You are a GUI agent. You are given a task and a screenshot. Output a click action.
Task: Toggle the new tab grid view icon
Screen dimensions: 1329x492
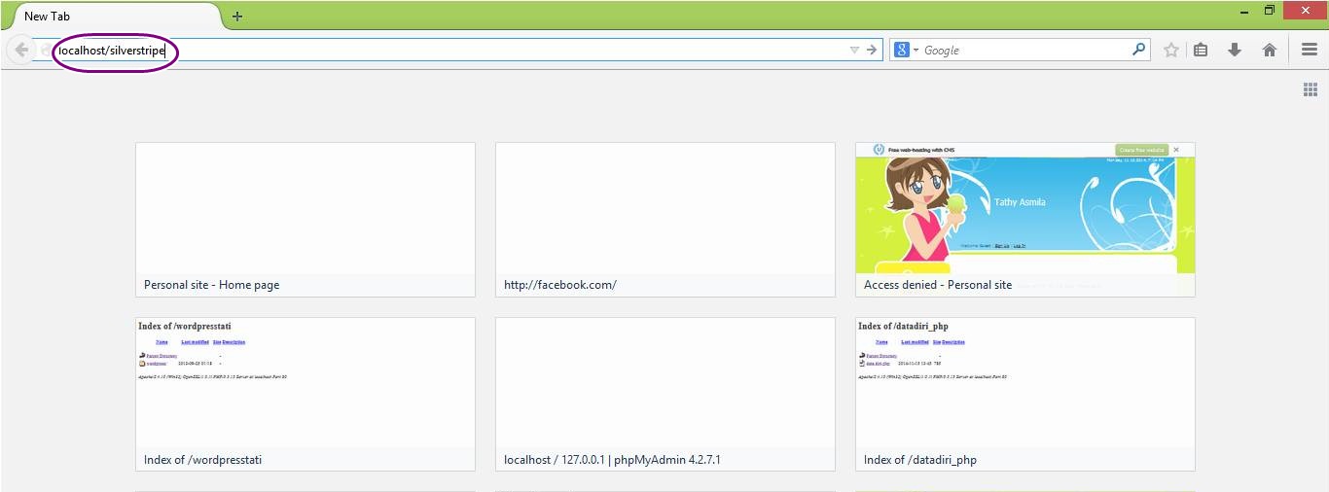click(1311, 89)
